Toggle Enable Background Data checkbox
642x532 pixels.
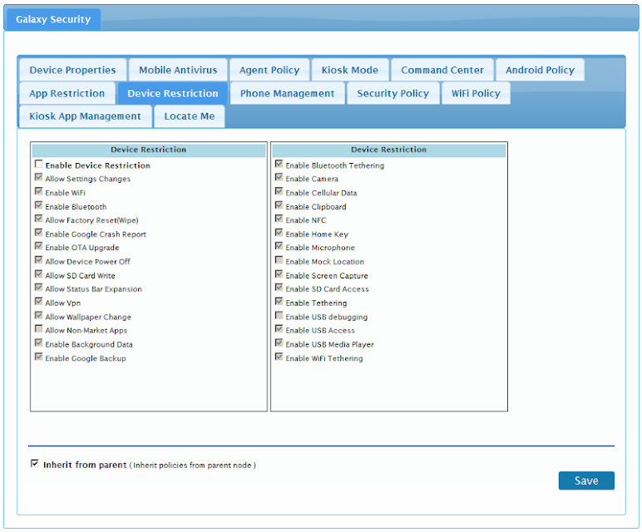click(39, 342)
